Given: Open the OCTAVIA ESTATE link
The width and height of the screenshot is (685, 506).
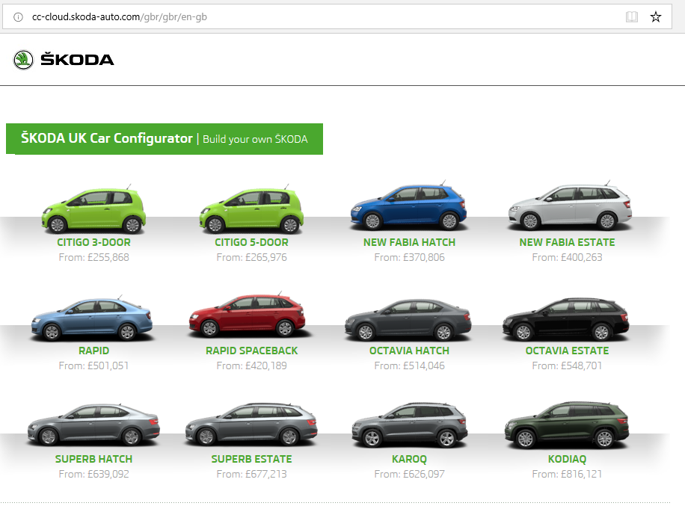Looking at the screenshot, I should [x=567, y=351].
